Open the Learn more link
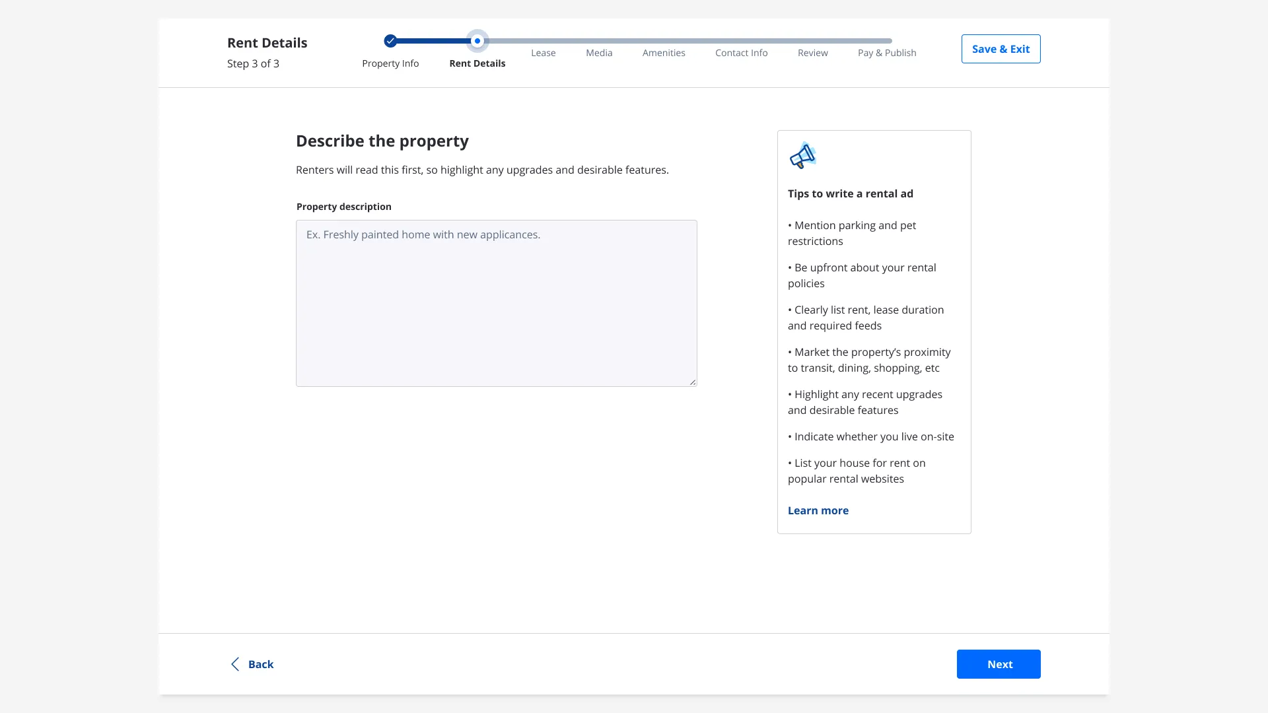This screenshot has height=713, width=1268. click(818, 510)
